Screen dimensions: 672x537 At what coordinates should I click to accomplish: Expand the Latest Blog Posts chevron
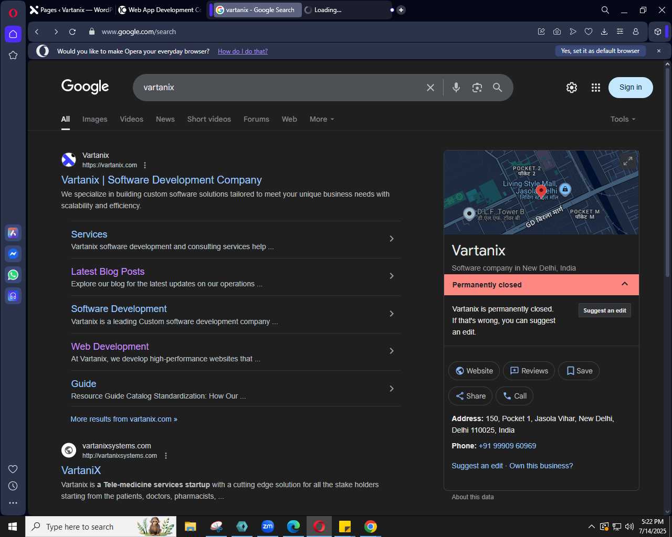tap(392, 276)
